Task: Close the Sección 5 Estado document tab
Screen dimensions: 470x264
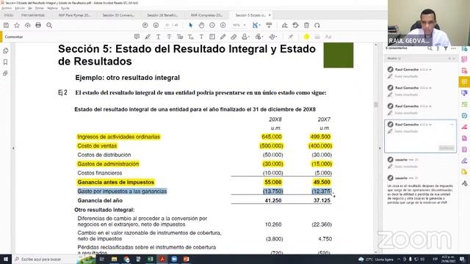Action: coord(270,15)
